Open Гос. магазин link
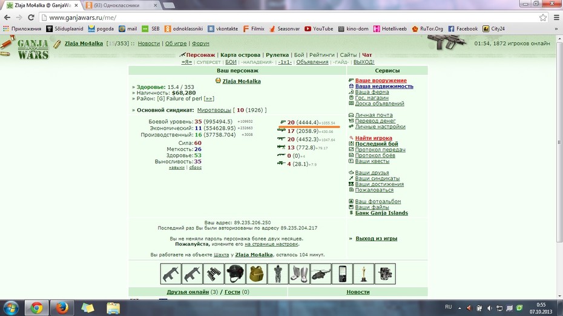 pos(372,98)
